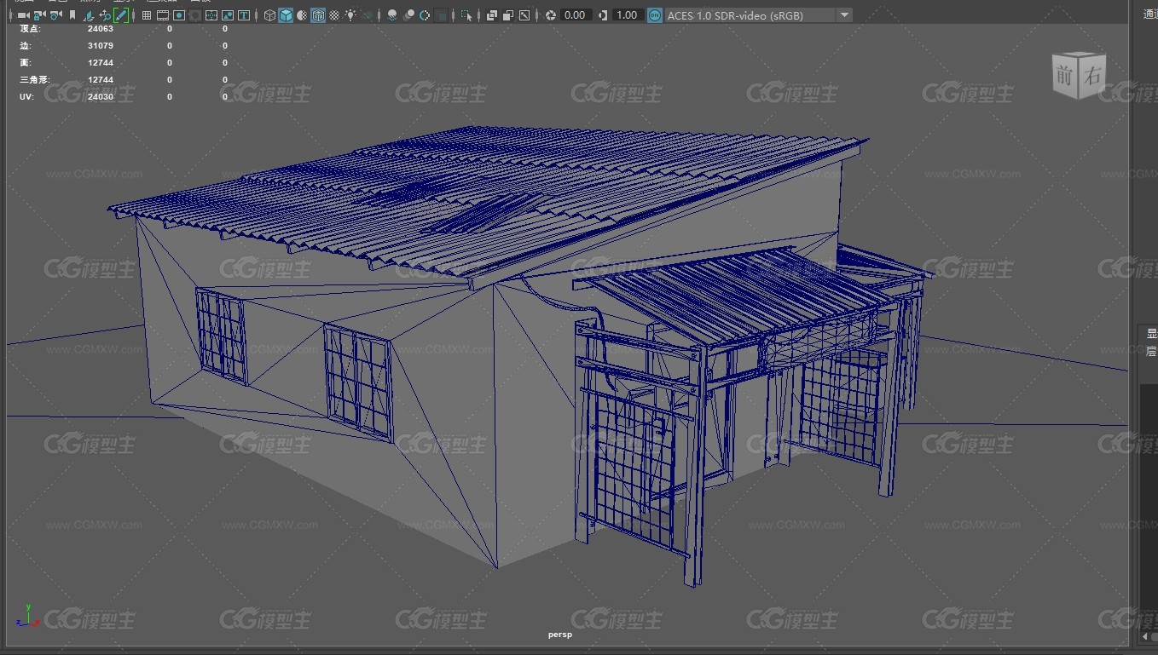Click the View Cube front face

tap(1065, 76)
